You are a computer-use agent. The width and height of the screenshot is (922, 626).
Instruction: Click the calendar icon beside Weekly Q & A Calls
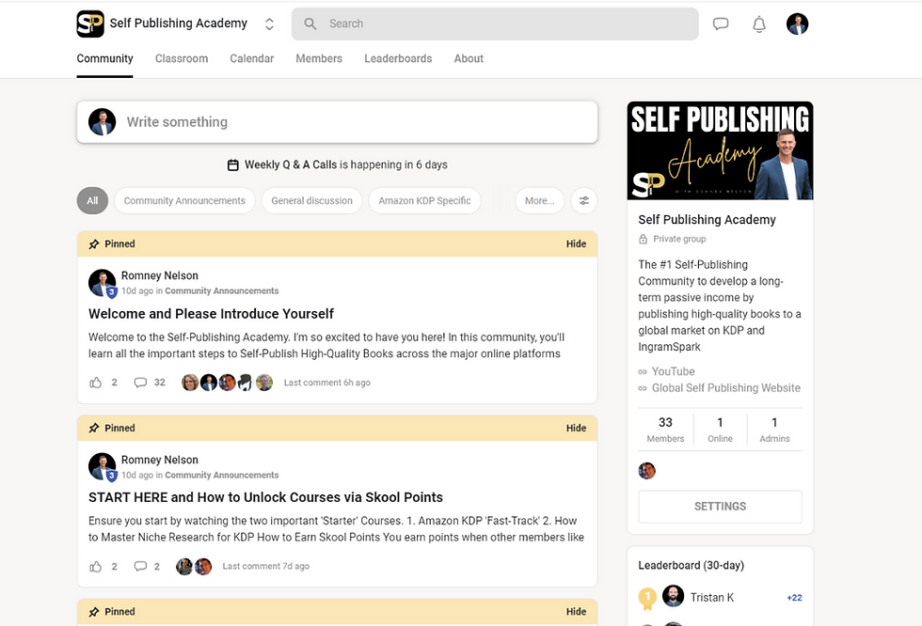coord(233,165)
